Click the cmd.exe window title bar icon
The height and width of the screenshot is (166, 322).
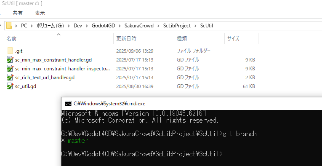coord(68,104)
